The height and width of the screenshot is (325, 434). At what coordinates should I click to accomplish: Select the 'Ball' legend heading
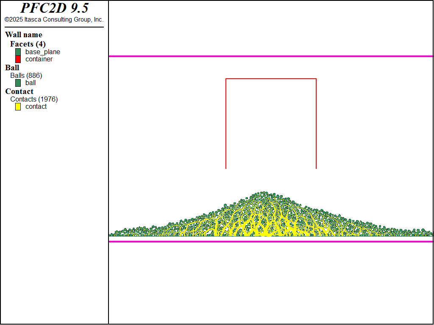click(12, 68)
